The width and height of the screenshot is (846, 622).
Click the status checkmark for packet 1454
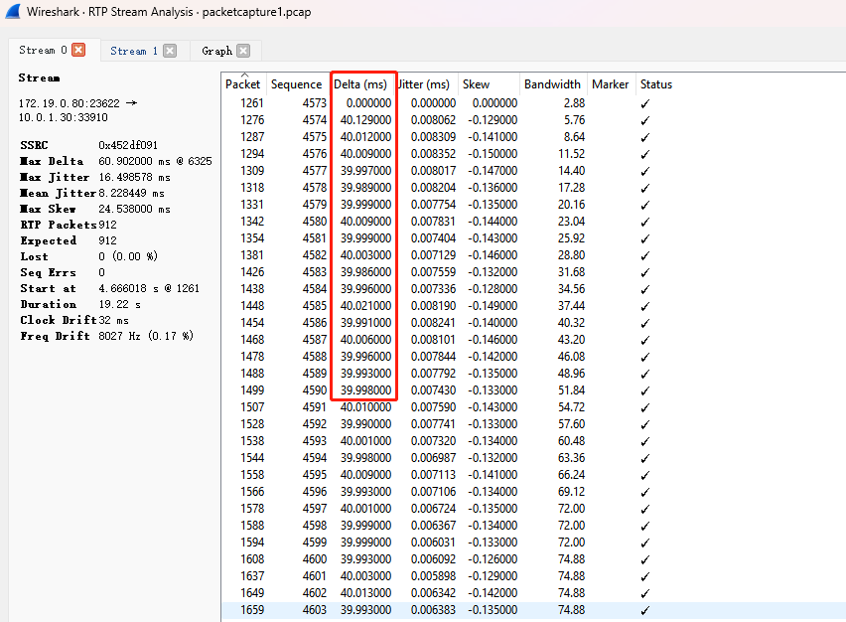(x=645, y=323)
